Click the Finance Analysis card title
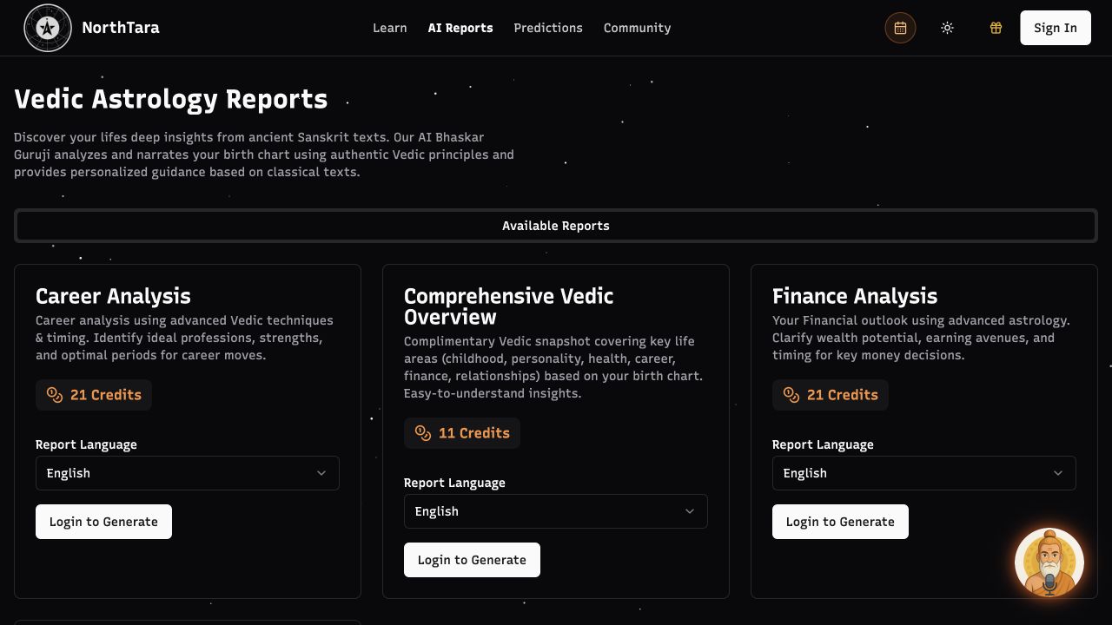The height and width of the screenshot is (625, 1112). pos(855,296)
